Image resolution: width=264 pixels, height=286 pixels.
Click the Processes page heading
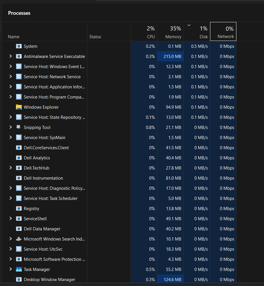[19, 13]
